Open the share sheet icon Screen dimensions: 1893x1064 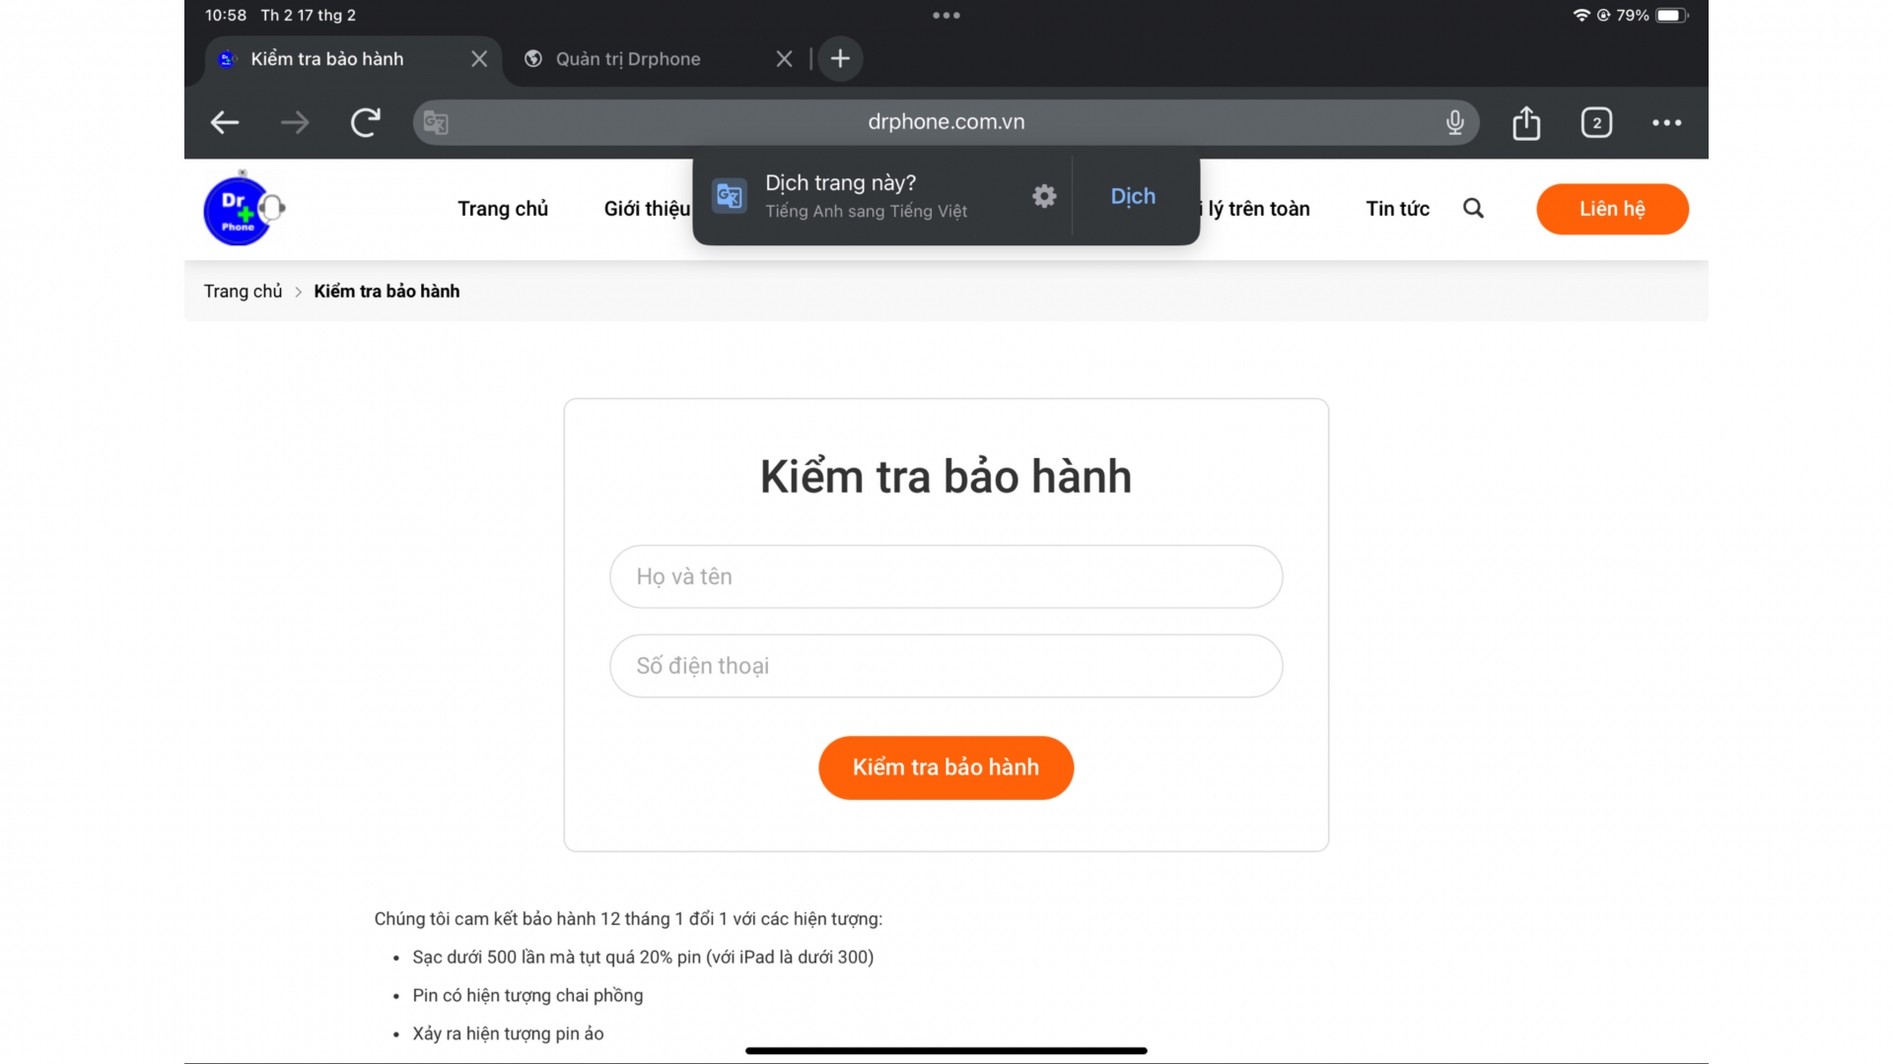point(1526,122)
